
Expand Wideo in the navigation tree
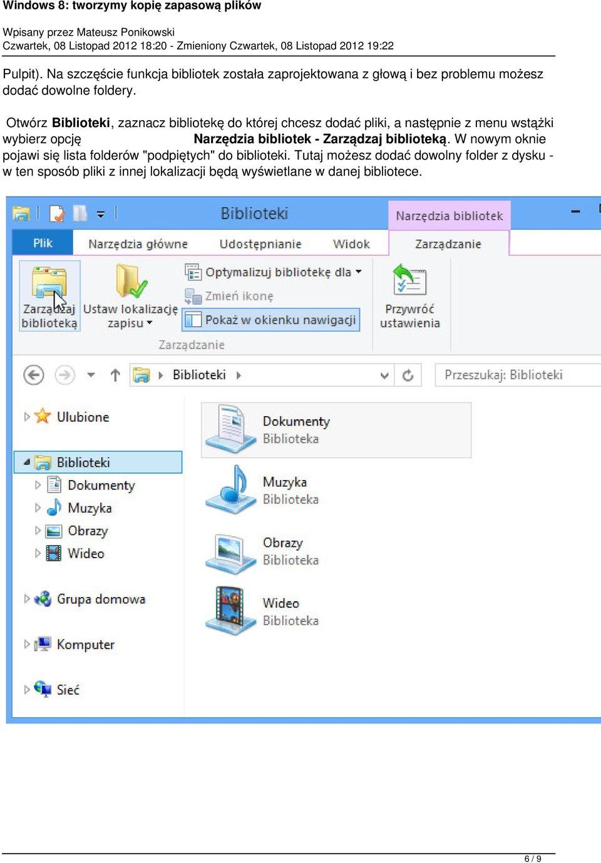point(38,553)
